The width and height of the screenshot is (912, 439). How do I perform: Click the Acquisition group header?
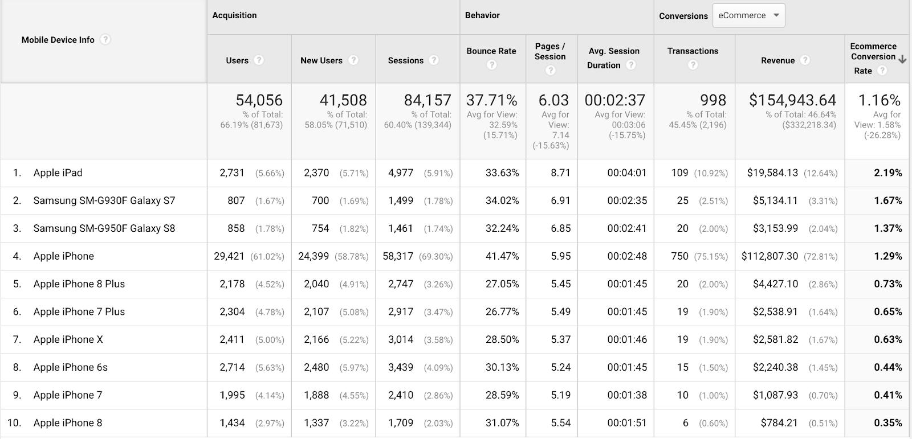[x=234, y=15]
